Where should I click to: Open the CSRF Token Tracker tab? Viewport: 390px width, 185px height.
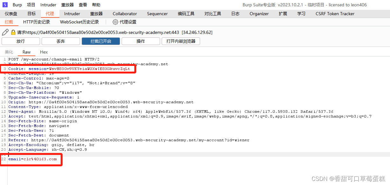[335, 14]
